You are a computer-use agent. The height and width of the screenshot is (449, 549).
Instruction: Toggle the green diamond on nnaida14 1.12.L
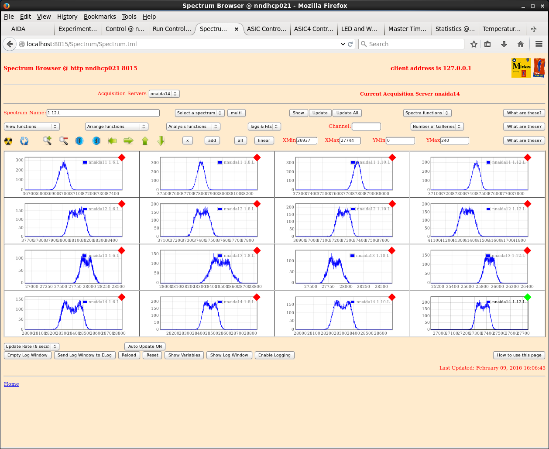point(528,297)
